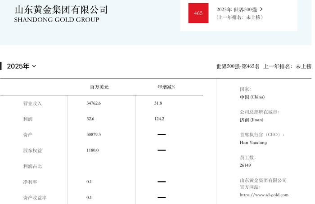The height and width of the screenshot is (204, 315).
Task: Select the 股东权益 row label
Action: point(32,151)
